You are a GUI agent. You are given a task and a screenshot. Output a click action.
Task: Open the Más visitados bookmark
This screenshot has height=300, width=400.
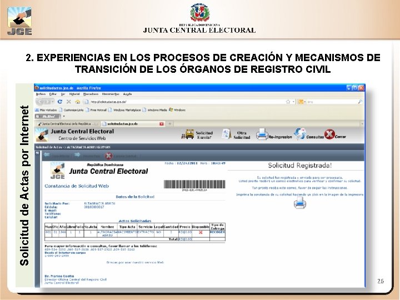pos(46,110)
